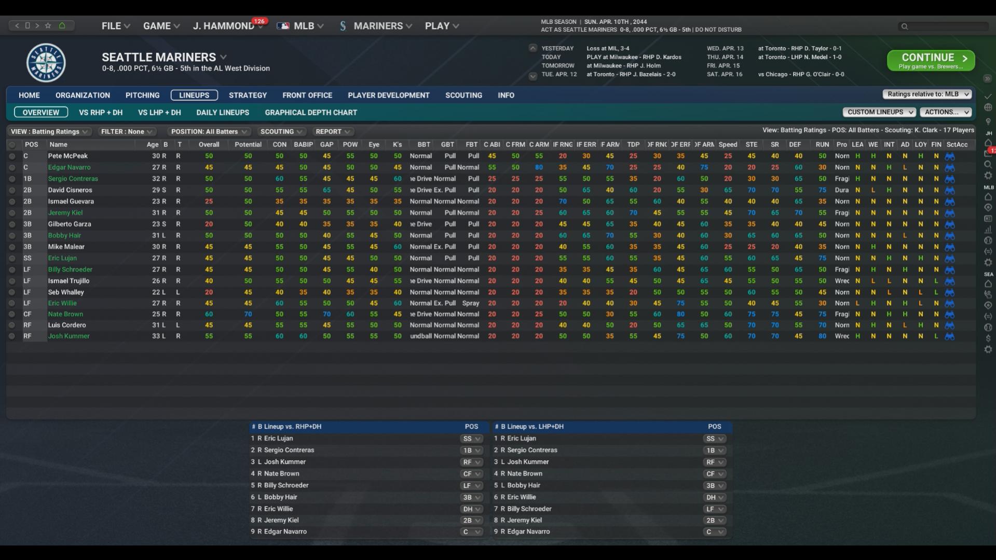Click the baseball icon in MLB sidebar section

988,240
